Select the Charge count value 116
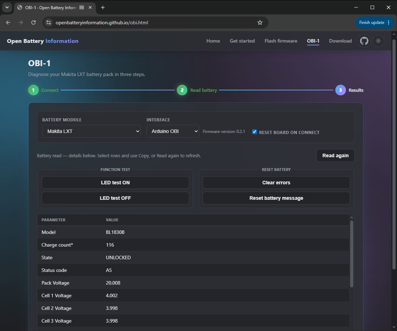397x331 pixels. point(110,245)
